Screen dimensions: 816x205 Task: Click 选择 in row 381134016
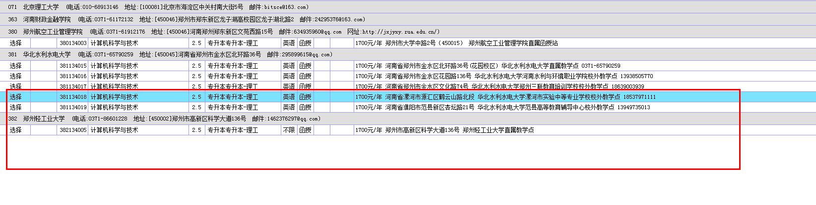coord(16,76)
